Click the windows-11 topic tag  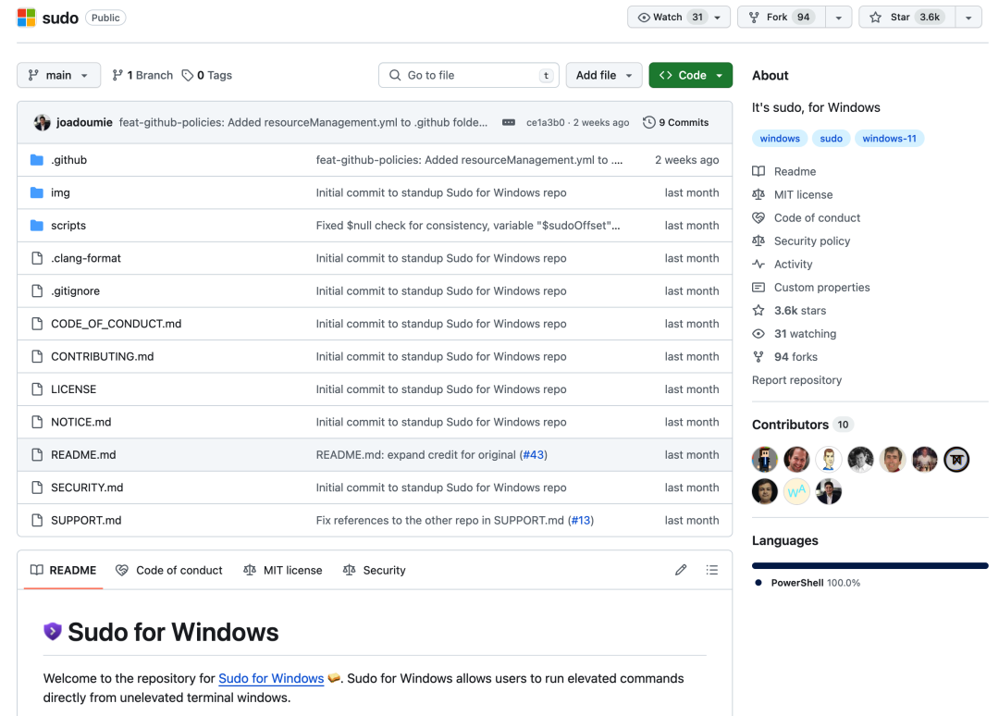point(889,138)
